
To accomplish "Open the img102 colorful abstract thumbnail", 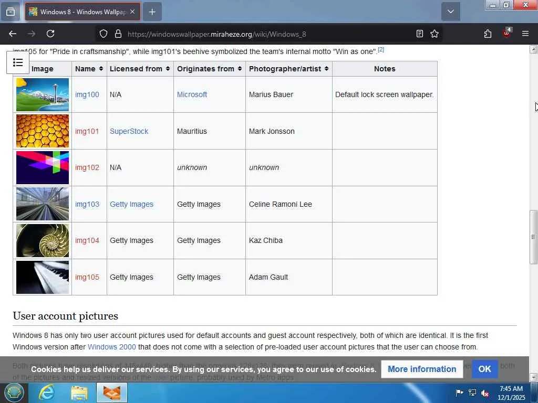I will pyautogui.click(x=43, y=167).
